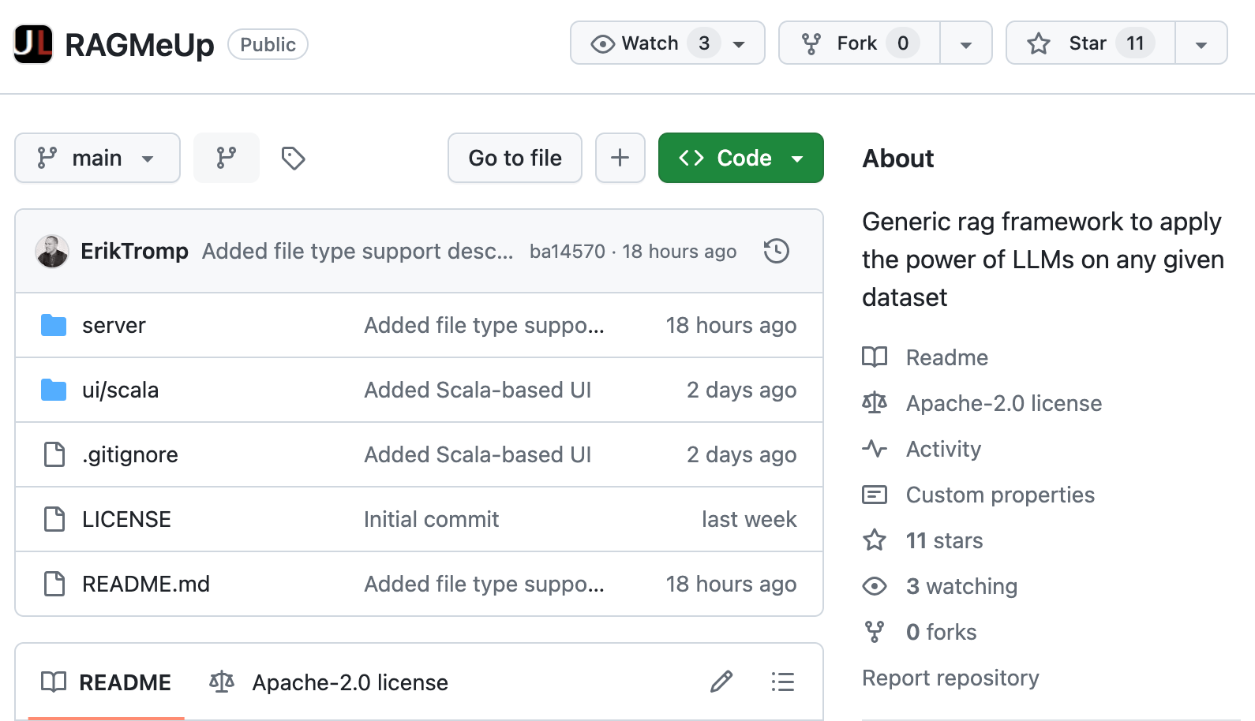1255x721 pixels.
Task: Click 'last week' timestamp in LICENSE row
Action: pyautogui.click(x=749, y=519)
